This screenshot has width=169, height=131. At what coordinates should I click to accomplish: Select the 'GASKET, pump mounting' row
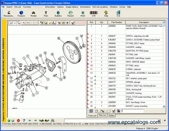click(125, 106)
